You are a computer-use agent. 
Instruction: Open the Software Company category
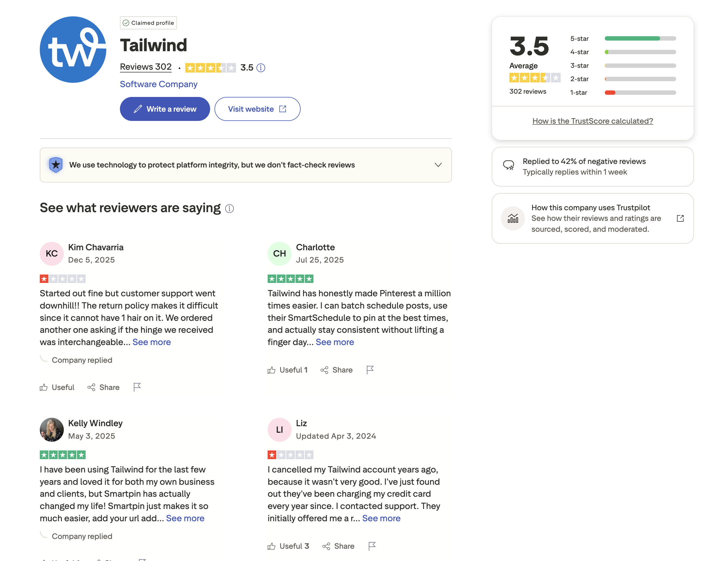[158, 84]
